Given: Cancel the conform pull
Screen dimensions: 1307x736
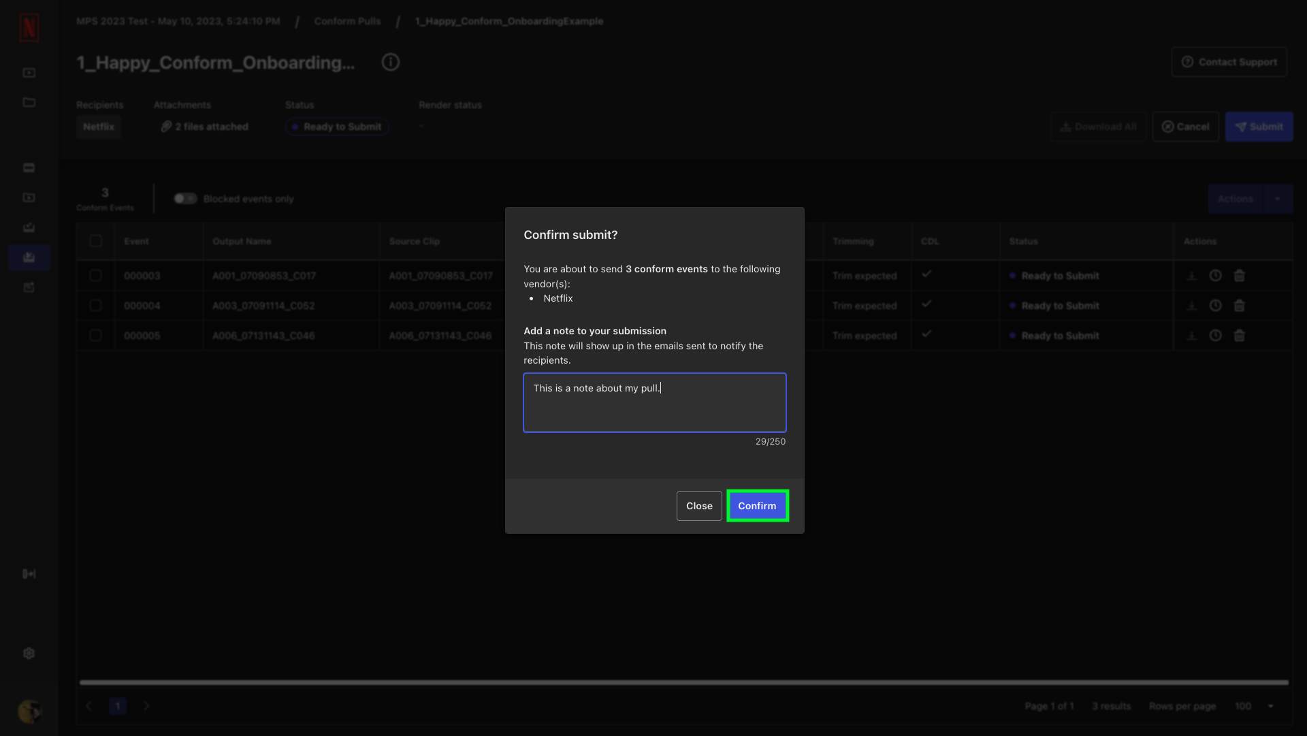Looking at the screenshot, I should click(x=1185, y=127).
